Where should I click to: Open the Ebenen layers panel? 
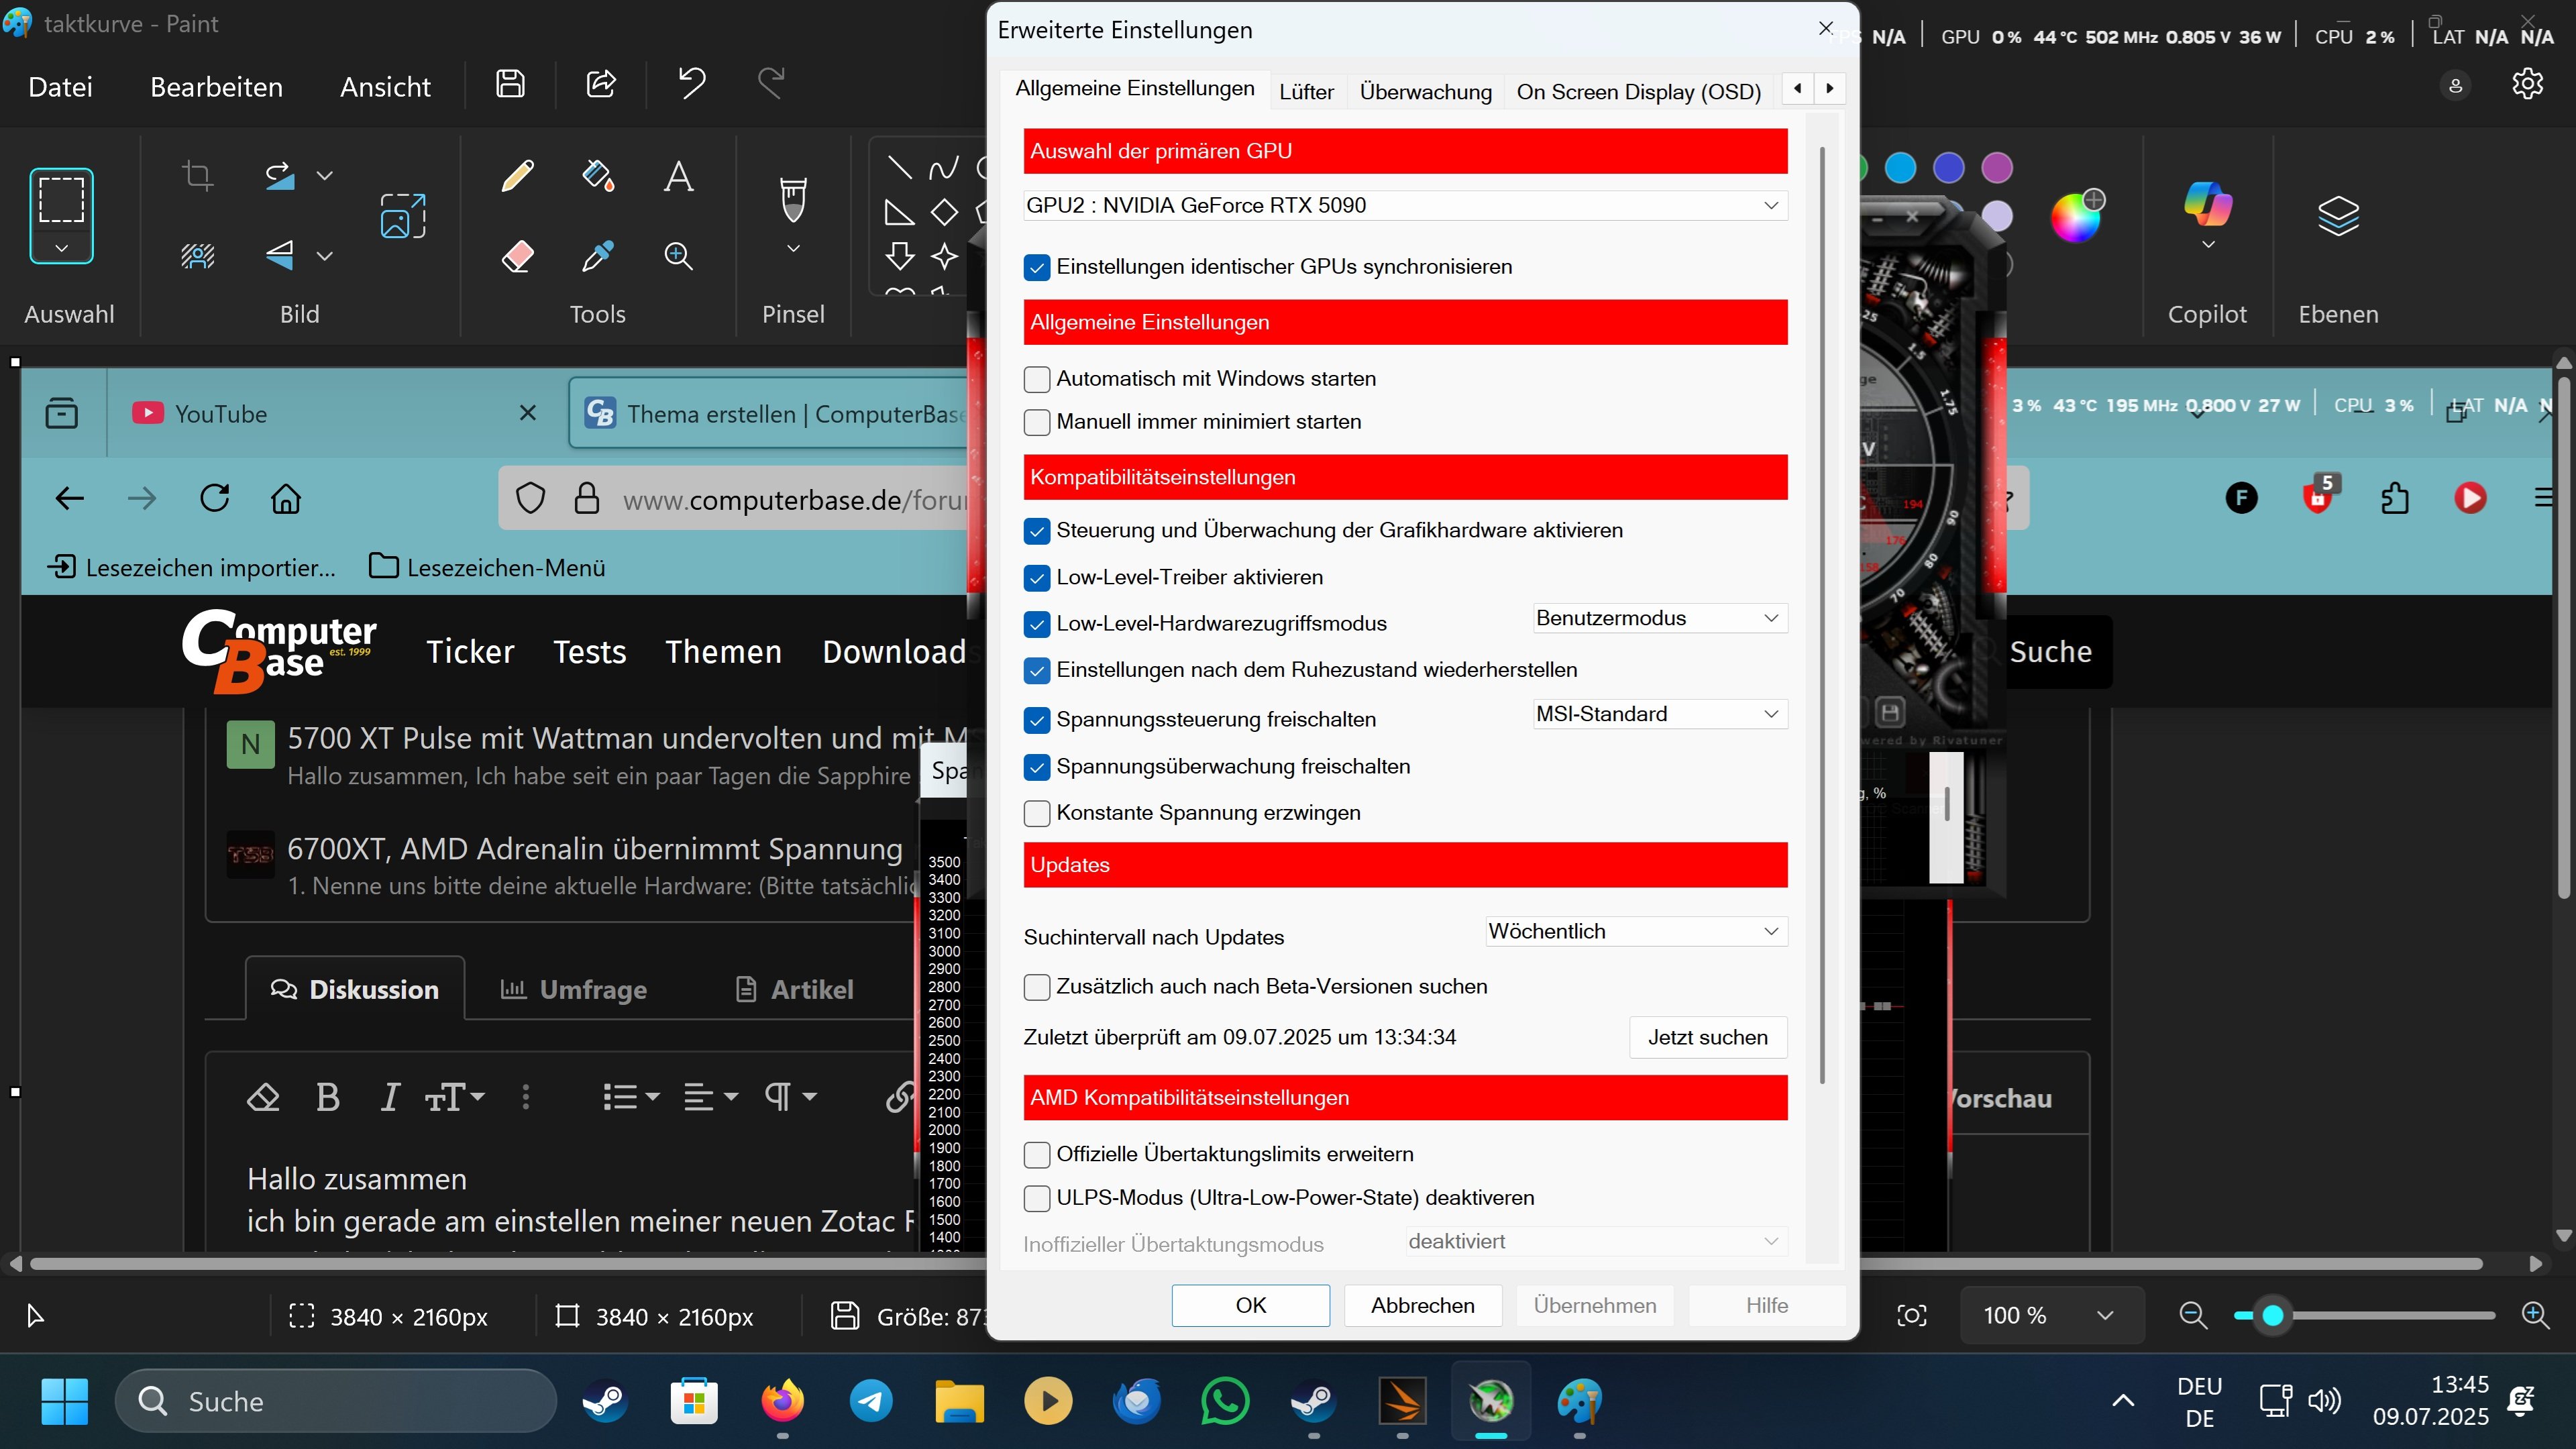coord(2338,215)
